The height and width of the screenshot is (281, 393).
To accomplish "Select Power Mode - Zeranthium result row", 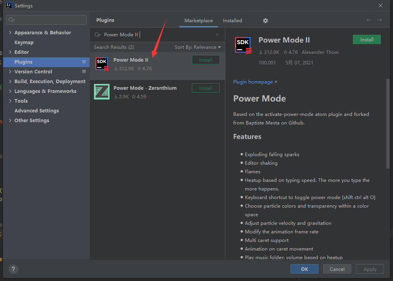I will 158,92.
